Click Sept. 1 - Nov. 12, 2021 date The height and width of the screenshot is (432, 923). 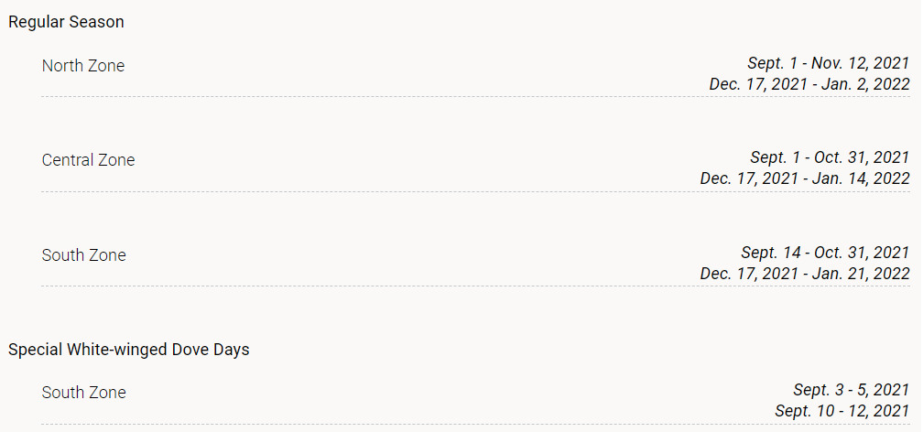(x=829, y=63)
